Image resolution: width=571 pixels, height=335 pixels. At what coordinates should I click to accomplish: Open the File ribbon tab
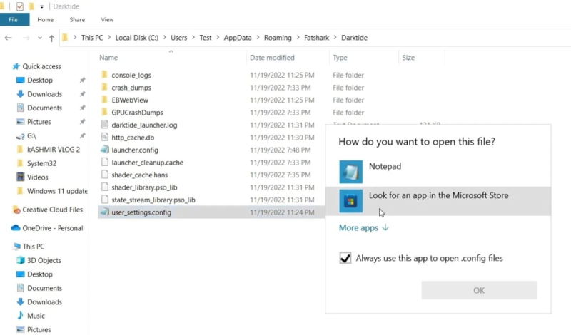click(14, 20)
